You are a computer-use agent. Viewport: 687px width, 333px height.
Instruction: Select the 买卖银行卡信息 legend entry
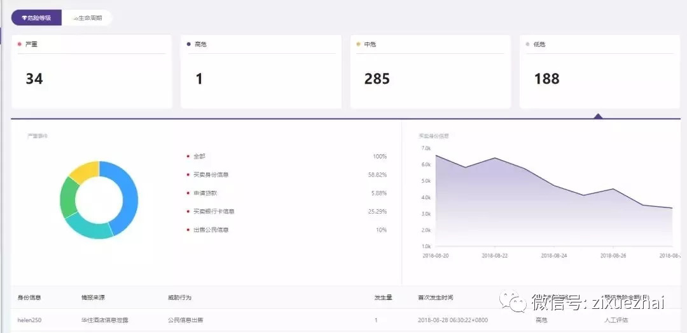pos(214,211)
